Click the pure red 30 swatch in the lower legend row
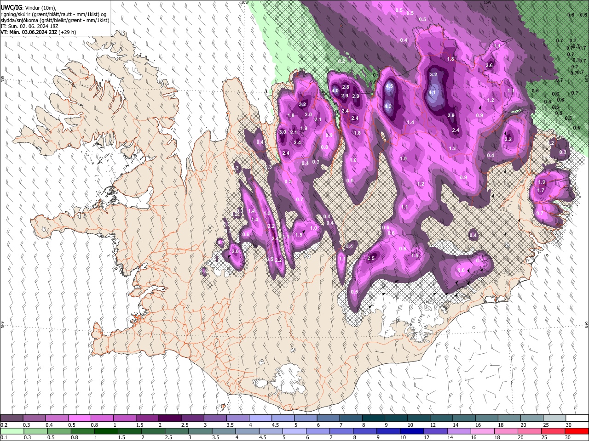Screen dimensions: 589x441 point(577,431)
